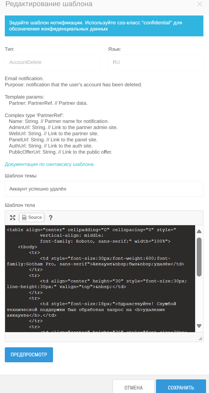This screenshot has width=209, height=393.
Task: Click the code editor scroll-up arrow
Action: tap(199, 231)
